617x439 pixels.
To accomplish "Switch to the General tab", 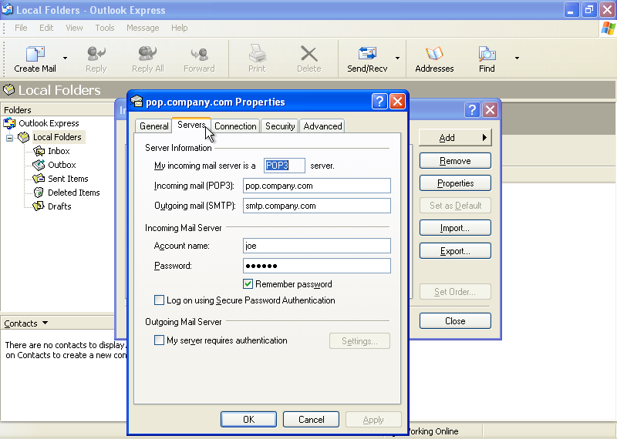I will coord(153,126).
